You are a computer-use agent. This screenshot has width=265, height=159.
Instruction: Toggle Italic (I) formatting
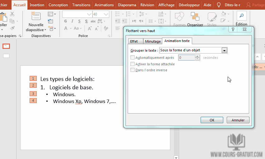[x=72, y=21]
